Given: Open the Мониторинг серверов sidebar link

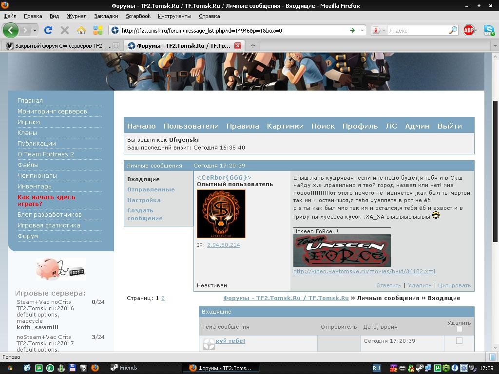Looking at the screenshot, I should [x=52, y=112].
